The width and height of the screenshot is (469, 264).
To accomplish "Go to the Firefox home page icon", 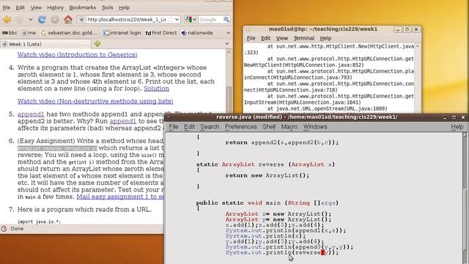I will click(68, 20).
